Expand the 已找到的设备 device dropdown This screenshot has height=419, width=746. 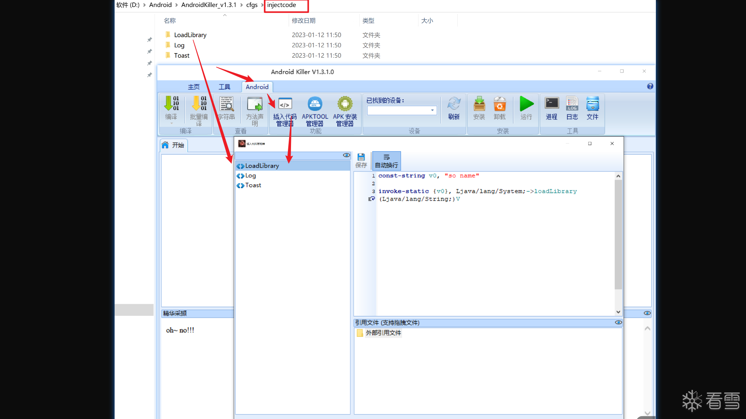click(432, 111)
